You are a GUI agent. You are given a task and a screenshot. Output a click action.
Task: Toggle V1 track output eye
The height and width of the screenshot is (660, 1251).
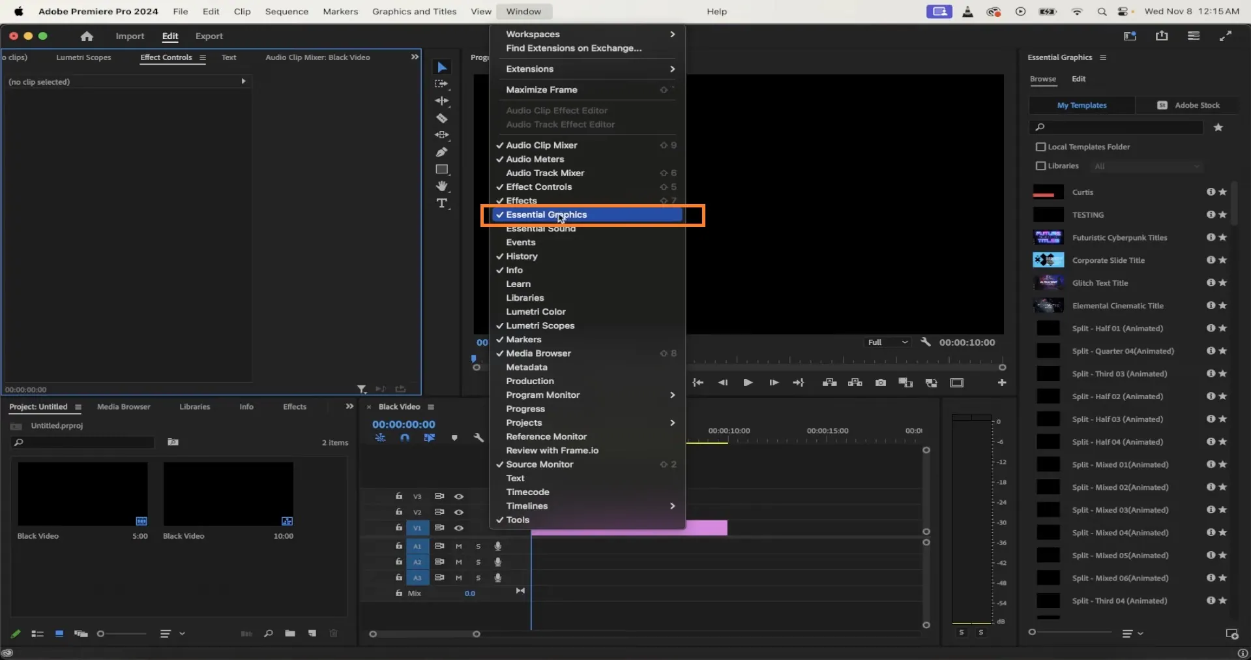click(x=459, y=528)
